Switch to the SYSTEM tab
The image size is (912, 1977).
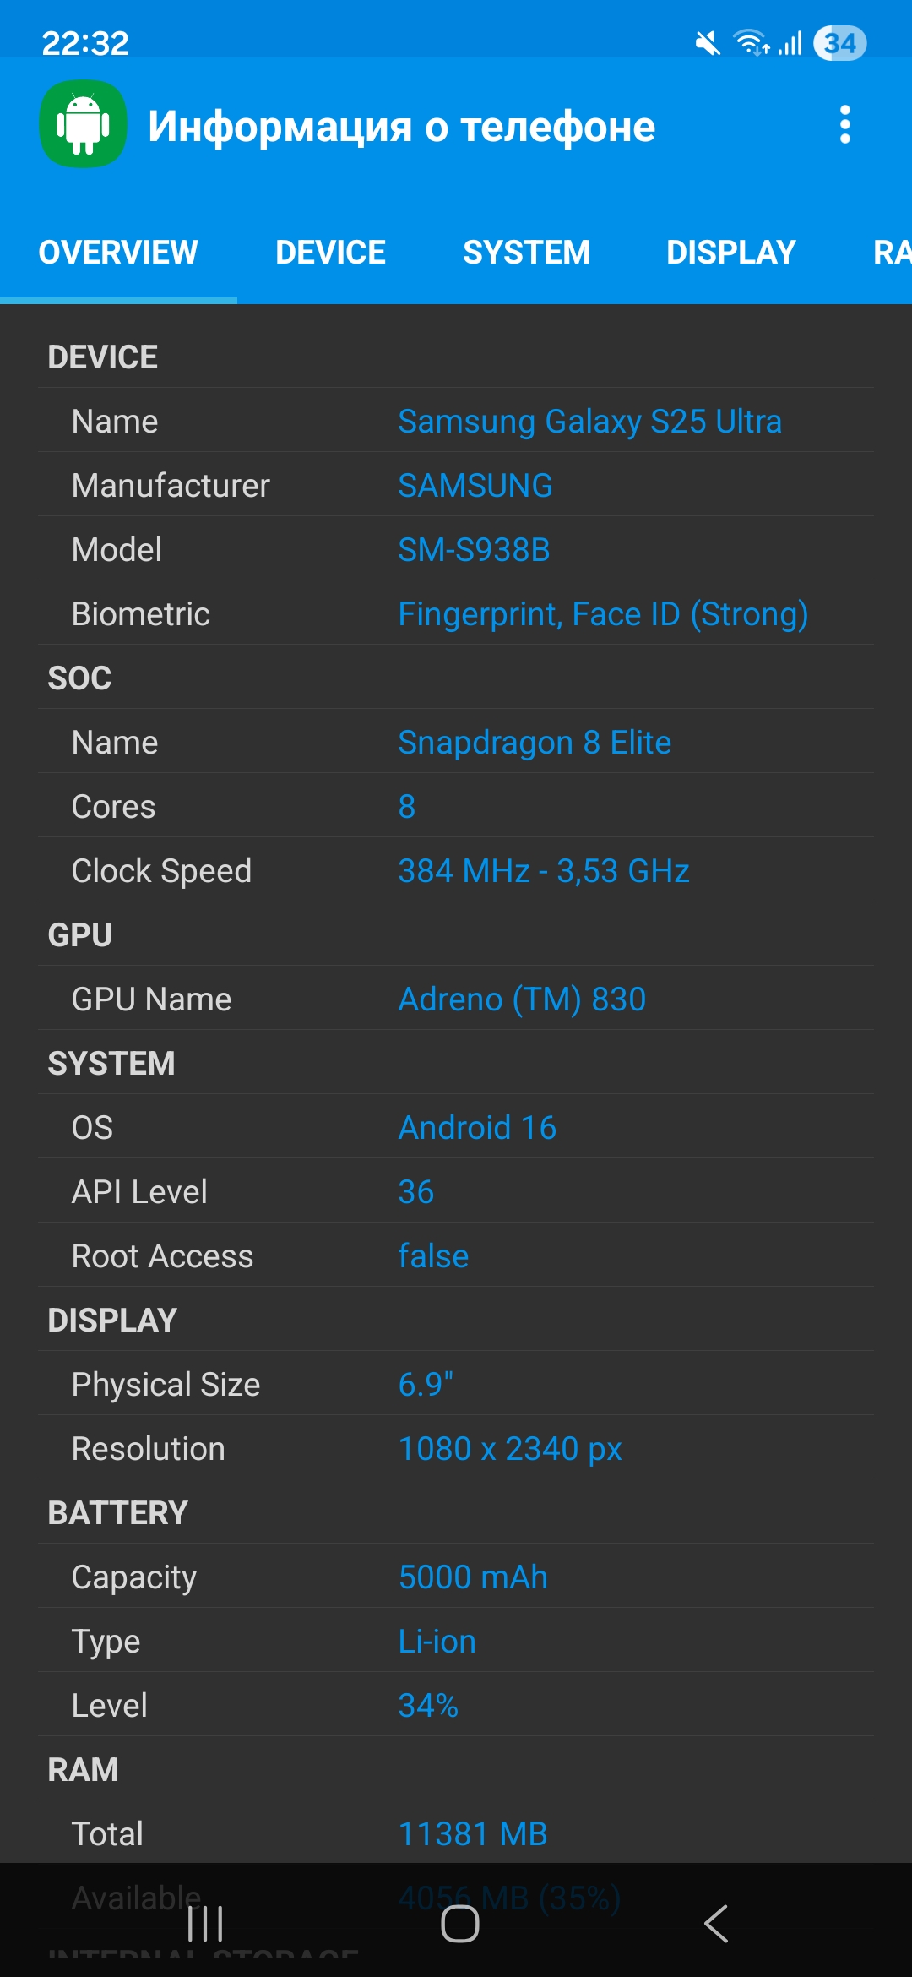click(526, 253)
